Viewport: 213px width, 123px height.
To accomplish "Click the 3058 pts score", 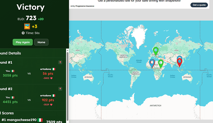I will tap(10, 75).
